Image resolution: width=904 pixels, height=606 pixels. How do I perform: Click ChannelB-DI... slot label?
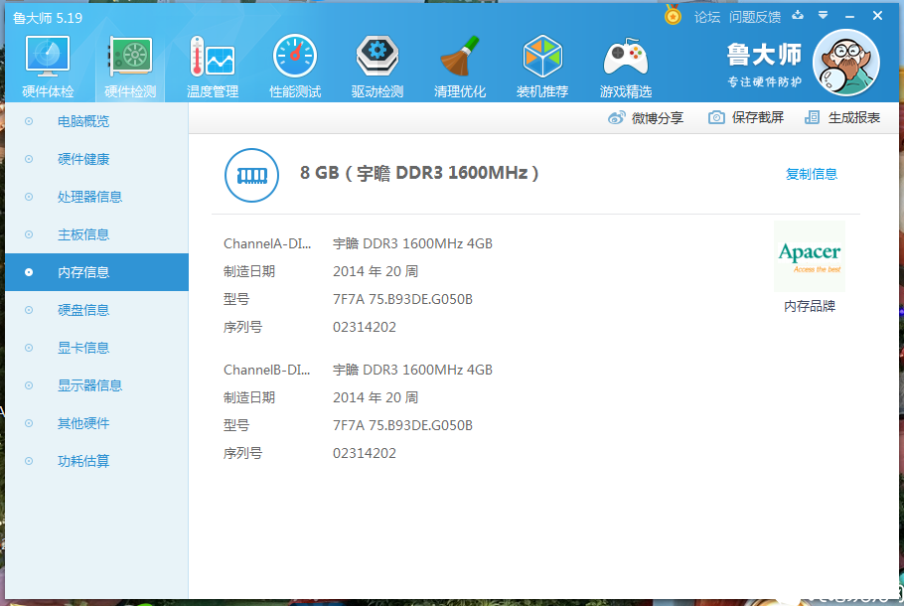click(x=267, y=371)
